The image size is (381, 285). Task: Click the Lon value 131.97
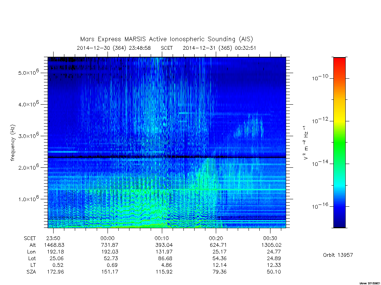pos(164,252)
